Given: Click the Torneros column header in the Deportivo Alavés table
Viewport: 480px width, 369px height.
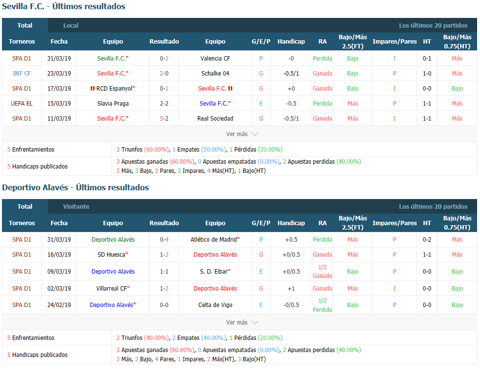Looking at the screenshot, I should tap(22, 223).
